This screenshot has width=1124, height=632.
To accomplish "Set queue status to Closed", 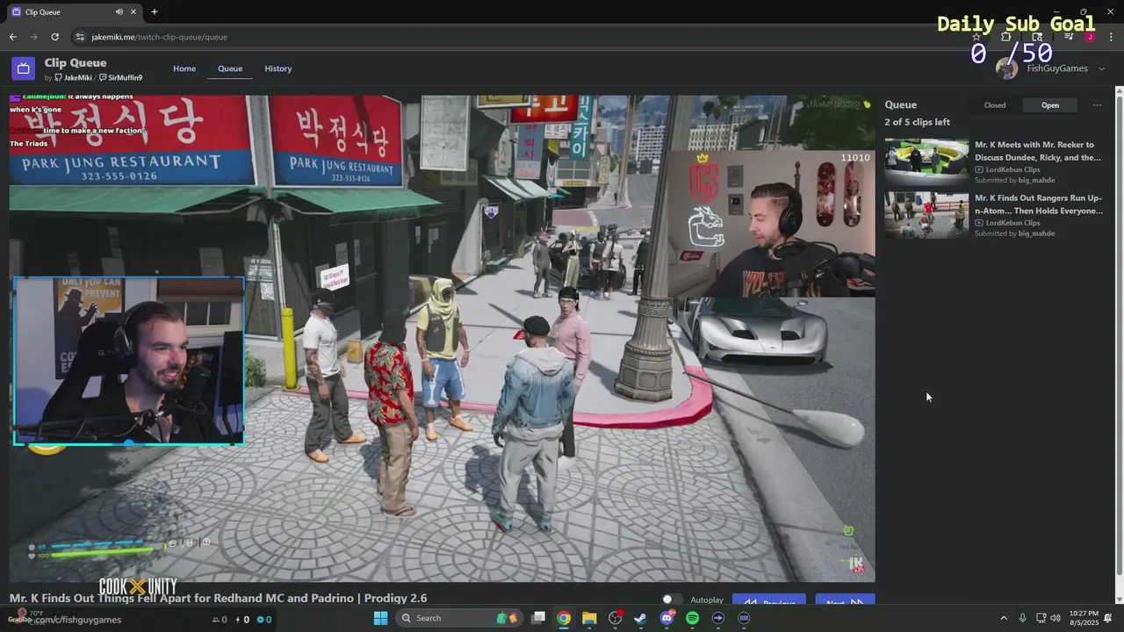I will pyautogui.click(x=995, y=105).
